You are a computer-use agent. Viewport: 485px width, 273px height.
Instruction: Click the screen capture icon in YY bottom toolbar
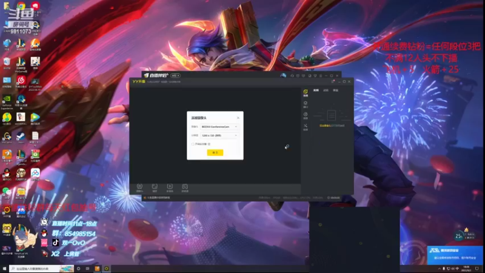155,187
